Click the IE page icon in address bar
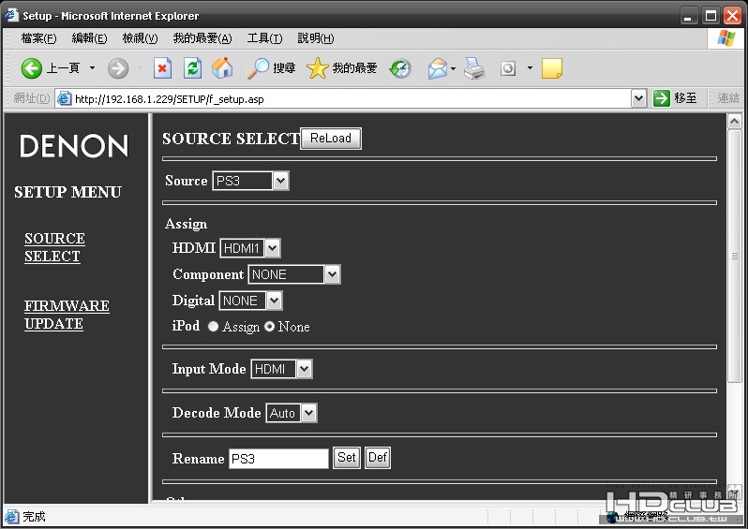Image resolution: width=748 pixels, height=529 pixels. 64,98
